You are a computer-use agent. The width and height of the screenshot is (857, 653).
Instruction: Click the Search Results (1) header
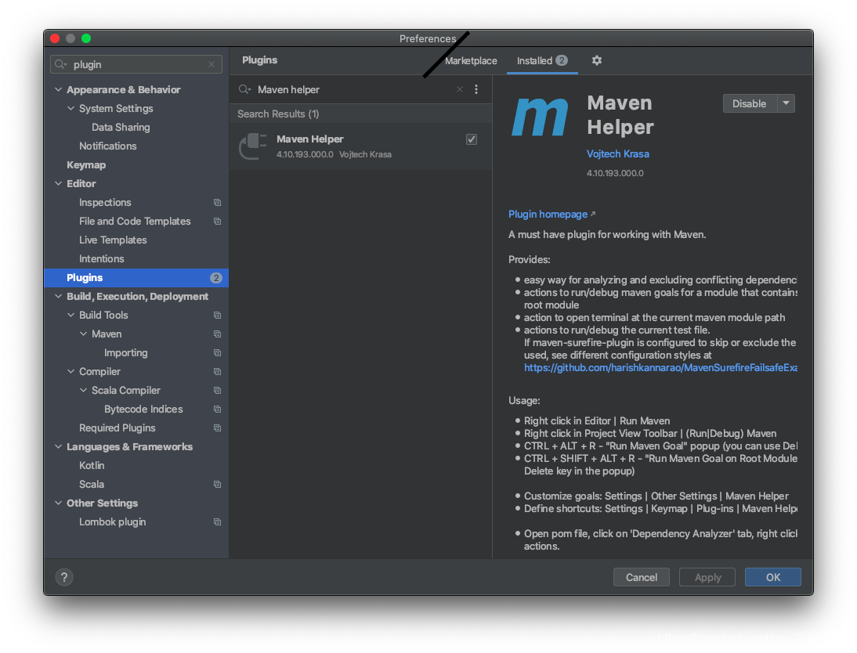point(277,114)
